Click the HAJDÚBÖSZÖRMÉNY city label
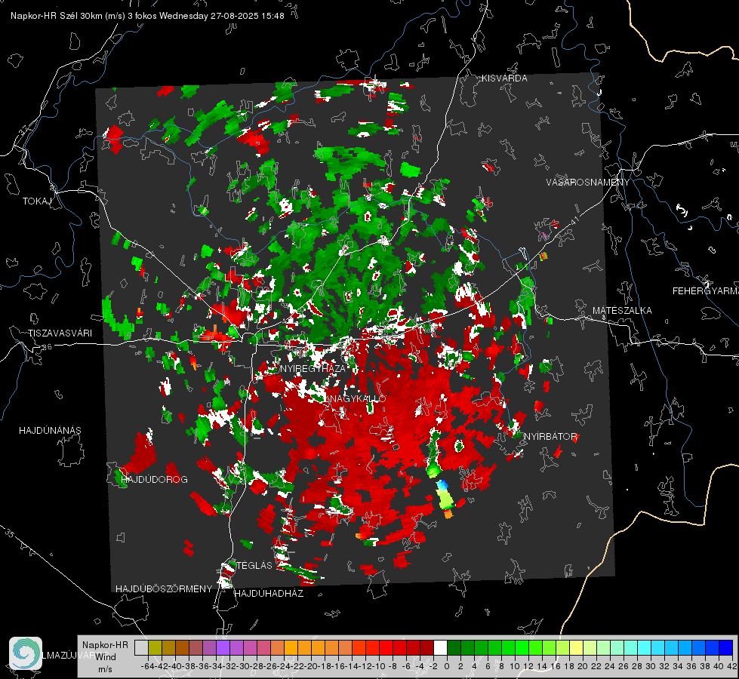739x679 pixels. coord(164,589)
